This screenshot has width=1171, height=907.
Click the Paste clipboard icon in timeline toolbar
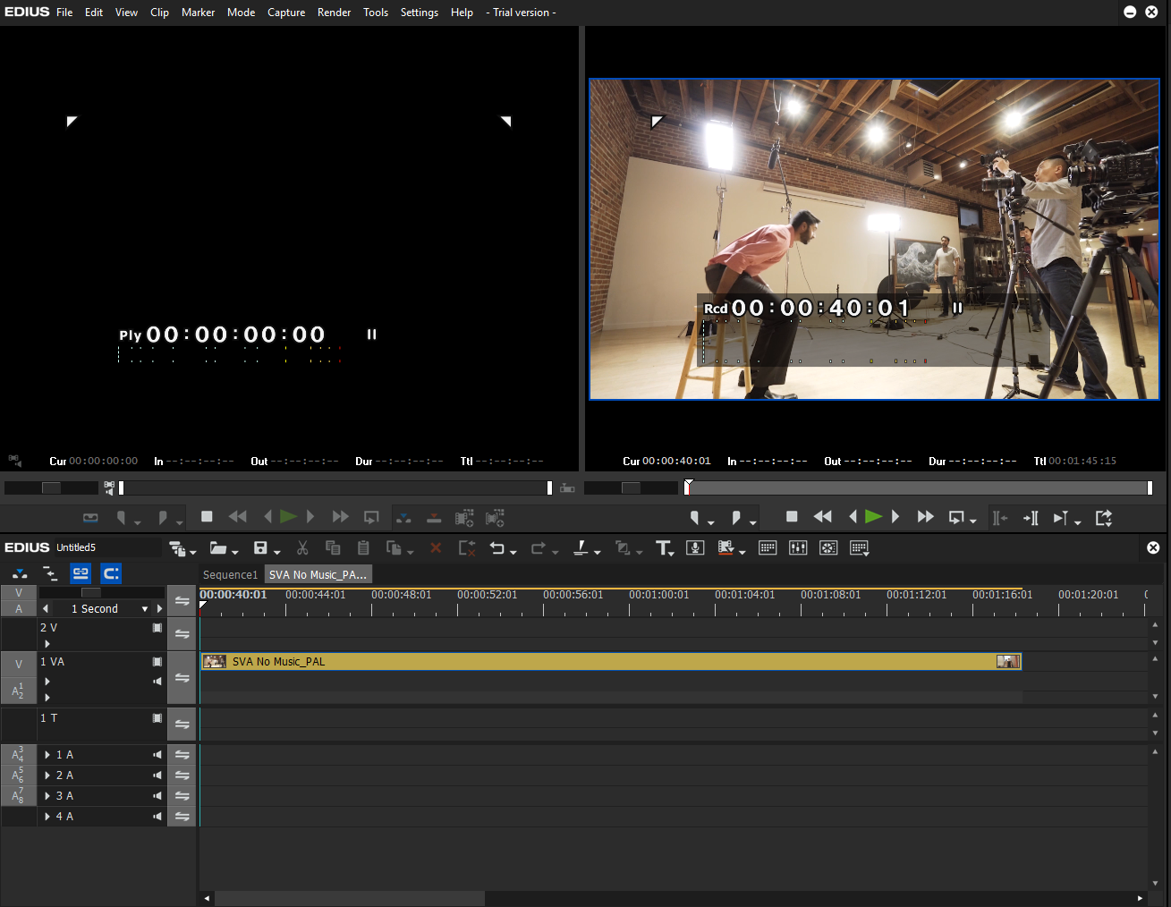363,547
